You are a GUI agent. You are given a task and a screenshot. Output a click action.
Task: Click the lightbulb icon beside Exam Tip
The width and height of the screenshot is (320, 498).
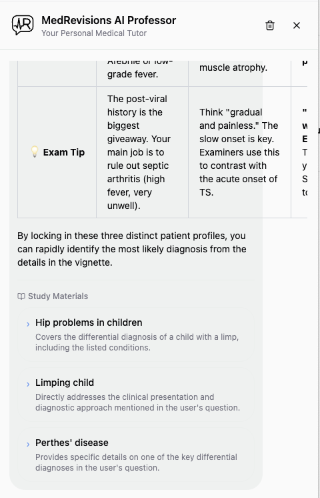(x=35, y=152)
